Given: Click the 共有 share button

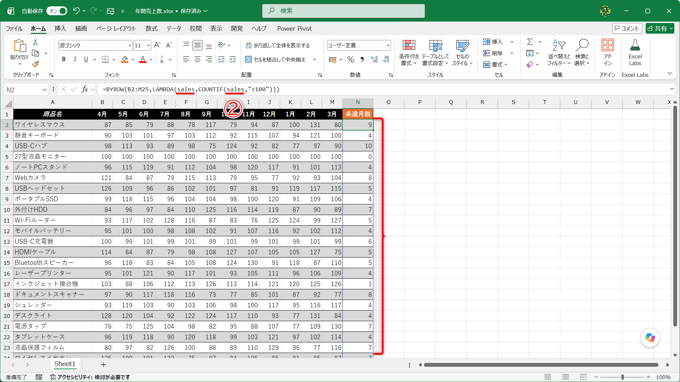Looking at the screenshot, I should click(x=659, y=28).
